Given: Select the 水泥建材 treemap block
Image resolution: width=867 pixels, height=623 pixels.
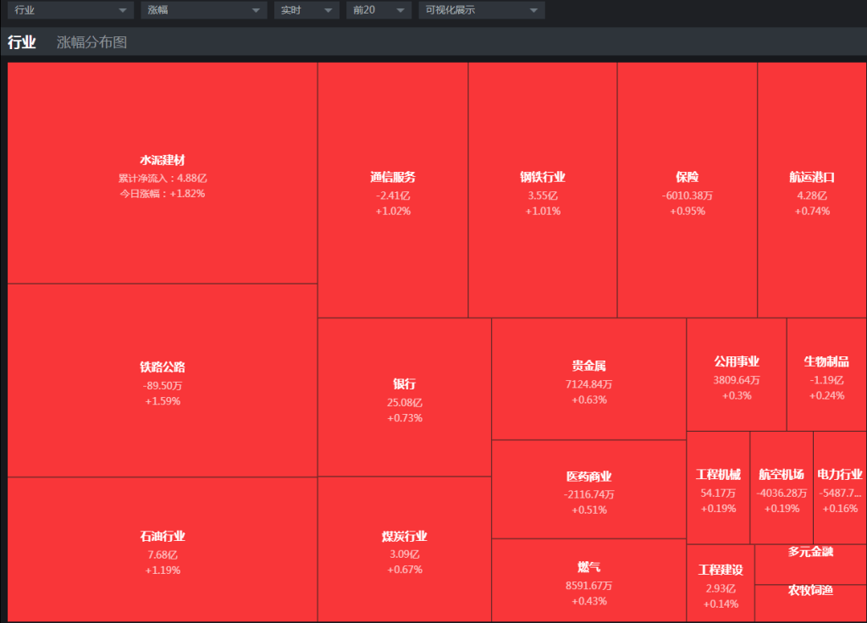Looking at the screenshot, I should click(x=162, y=173).
